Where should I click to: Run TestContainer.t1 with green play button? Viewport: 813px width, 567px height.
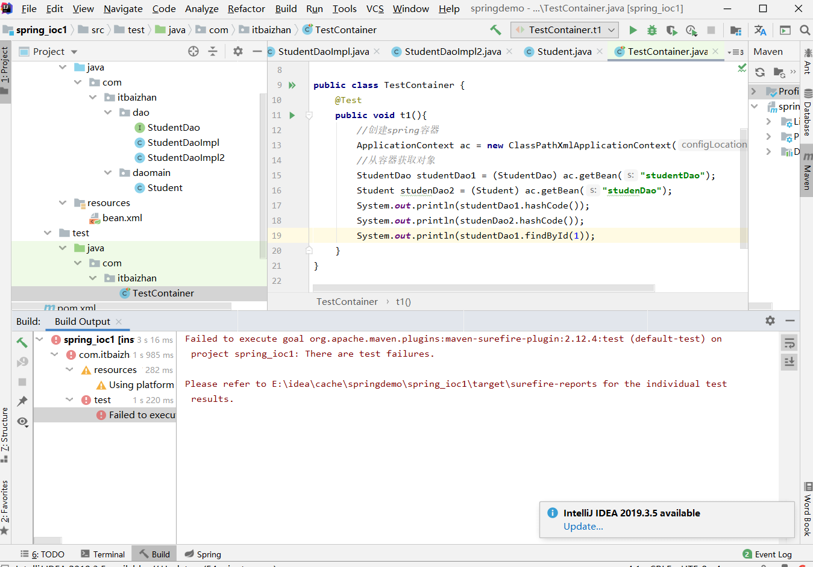pyautogui.click(x=633, y=30)
